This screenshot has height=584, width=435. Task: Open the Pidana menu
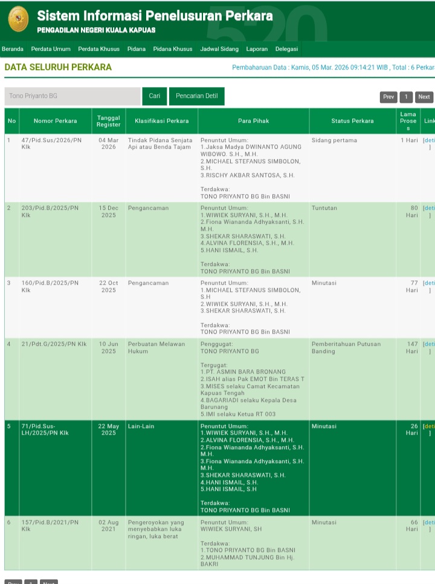pyautogui.click(x=136, y=49)
